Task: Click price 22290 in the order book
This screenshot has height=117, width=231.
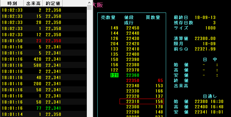Action: [x=133, y=112]
